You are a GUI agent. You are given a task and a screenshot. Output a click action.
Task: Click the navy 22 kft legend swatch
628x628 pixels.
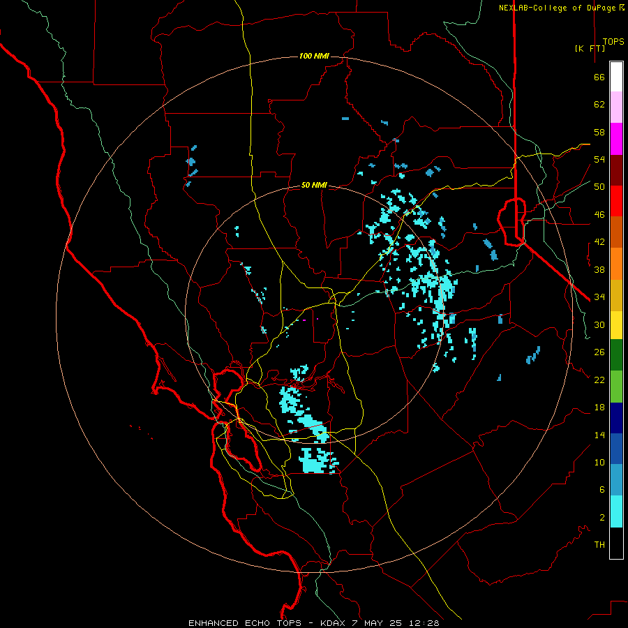616,418
